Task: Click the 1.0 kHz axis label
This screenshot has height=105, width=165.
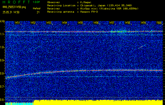Action: click(x=2, y=48)
